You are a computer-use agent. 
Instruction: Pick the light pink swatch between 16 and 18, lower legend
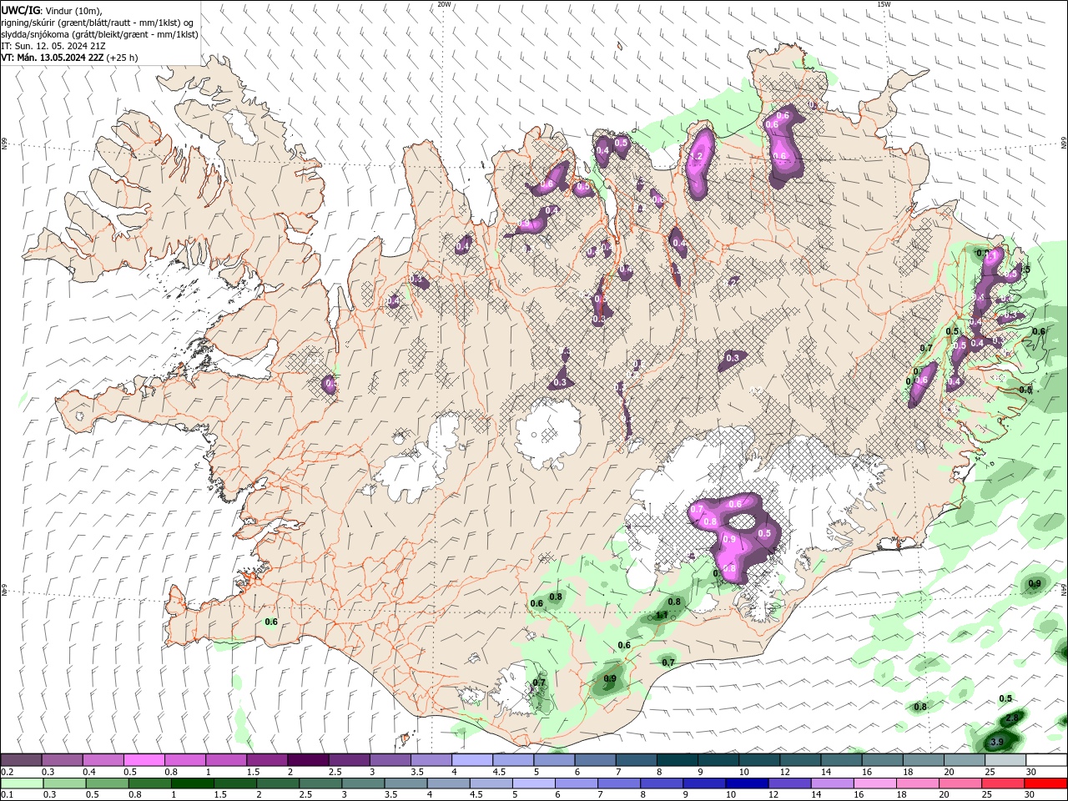[874, 784]
